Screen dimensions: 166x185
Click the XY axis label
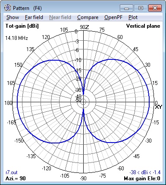click(158, 107)
